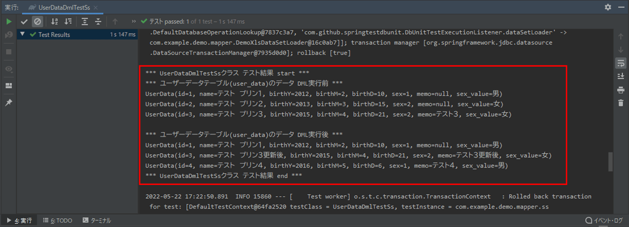629x227 pixels.
Task: Toggle the Show Ignored tests filter
Action: tap(38, 22)
